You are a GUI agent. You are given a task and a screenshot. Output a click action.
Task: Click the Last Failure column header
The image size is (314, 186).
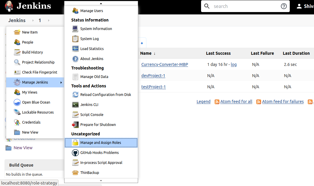pos(262,53)
